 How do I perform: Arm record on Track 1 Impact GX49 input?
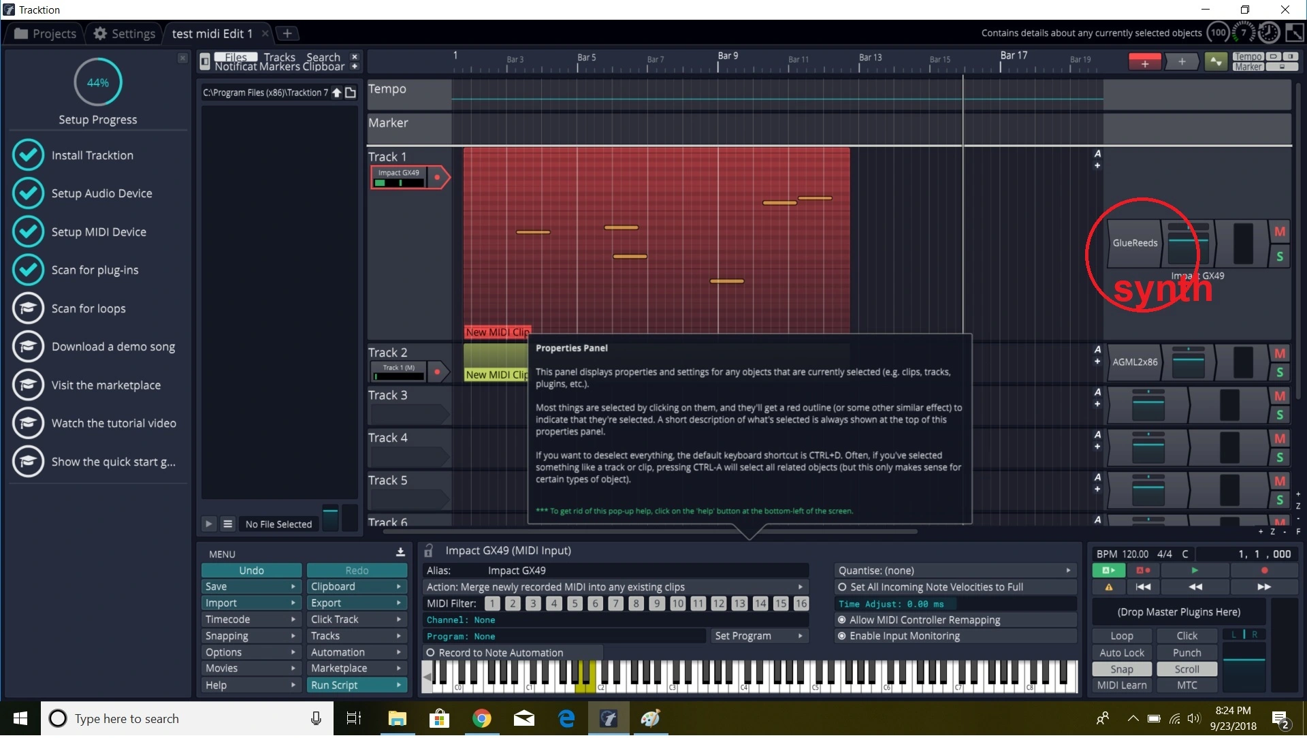point(438,178)
